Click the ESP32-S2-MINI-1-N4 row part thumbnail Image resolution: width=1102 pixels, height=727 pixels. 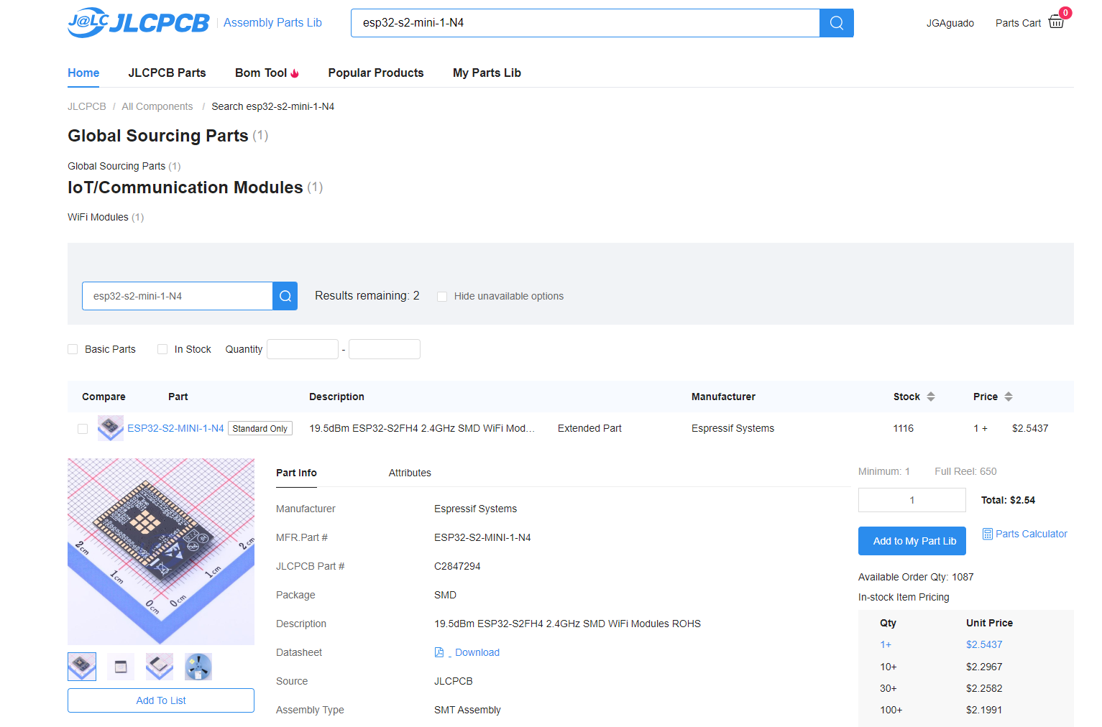(110, 428)
